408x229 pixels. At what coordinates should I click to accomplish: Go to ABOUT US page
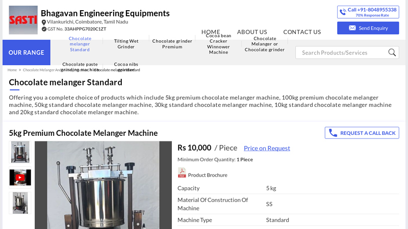(x=252, y=32)
